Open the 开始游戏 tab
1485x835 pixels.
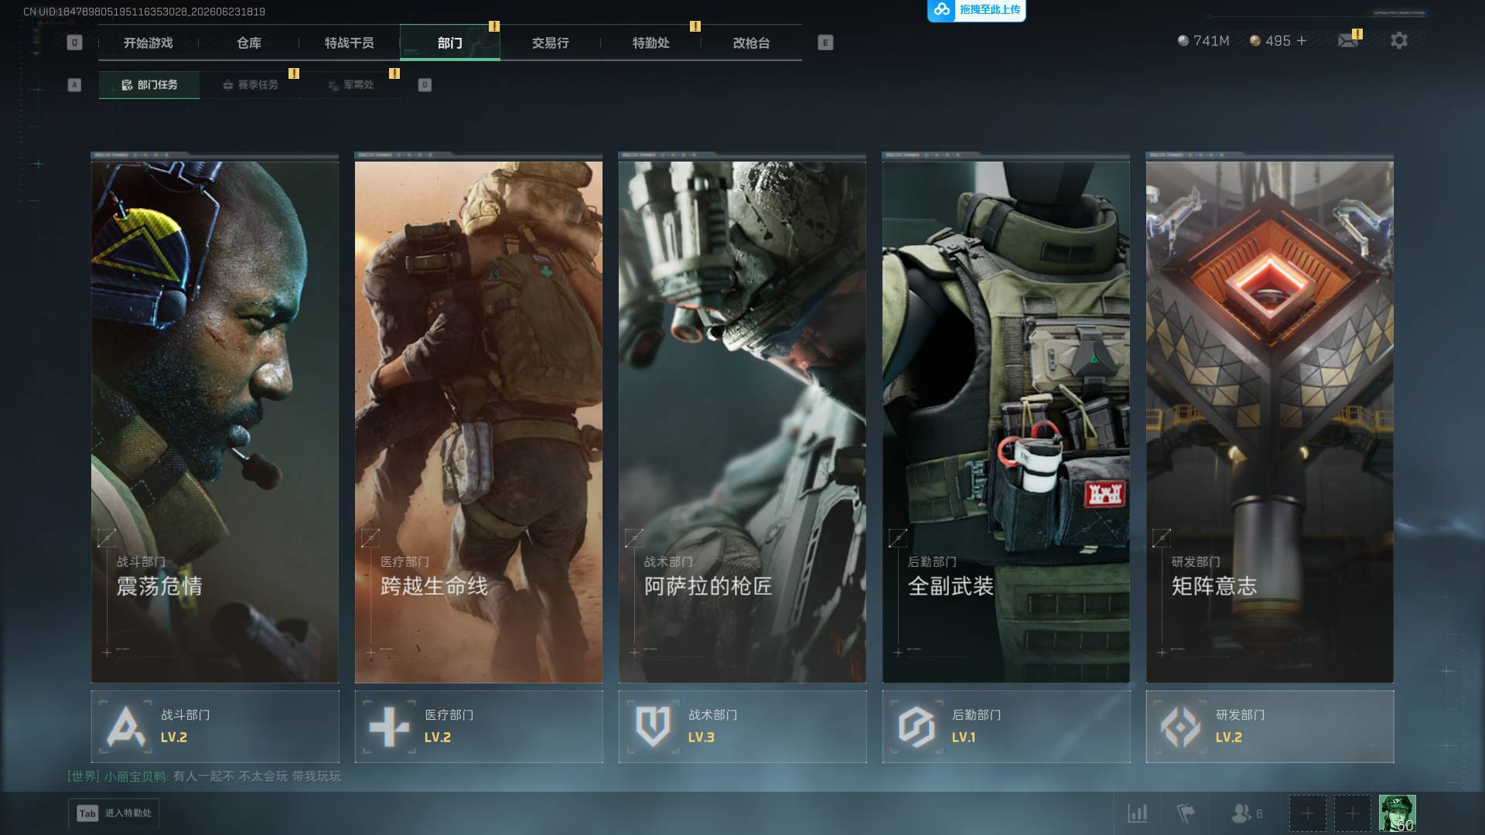(148, 43)
